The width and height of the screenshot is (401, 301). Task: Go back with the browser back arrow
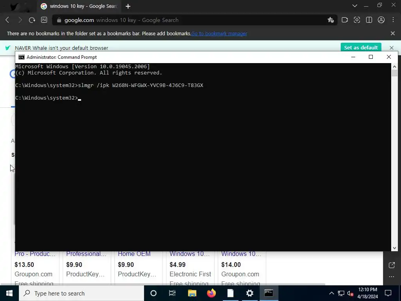[7, 20]
